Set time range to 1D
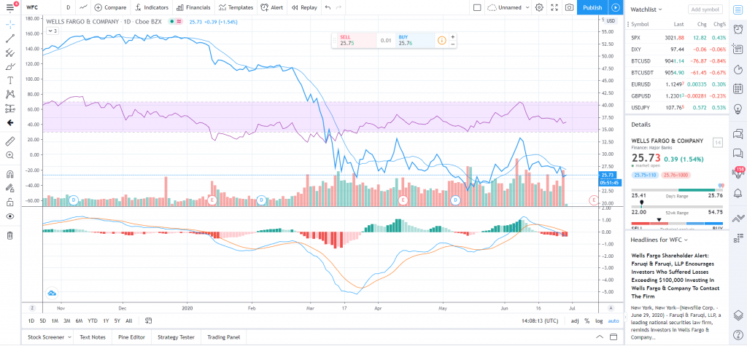Screen dimensions: 747x346 (31, 321)
